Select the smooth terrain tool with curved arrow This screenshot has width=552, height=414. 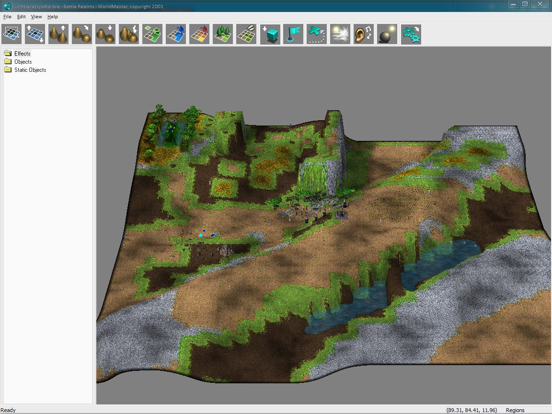81,34
